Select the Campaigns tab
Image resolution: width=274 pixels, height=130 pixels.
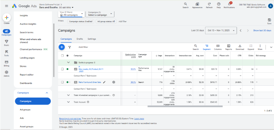[x=66, y=39]
